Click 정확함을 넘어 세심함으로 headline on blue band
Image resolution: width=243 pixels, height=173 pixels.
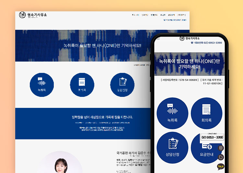pyautogui.click(x=102, y=117)
